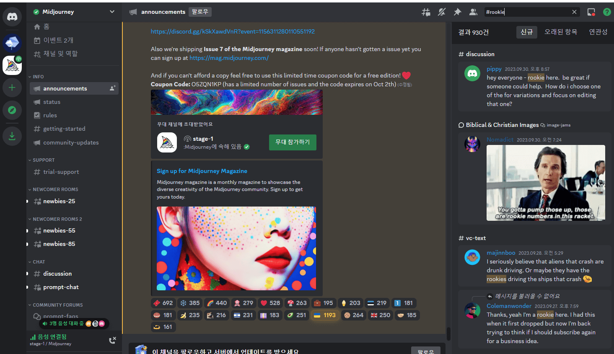
Task: Click the create invite icon on announcements
Action: point(112,88)
